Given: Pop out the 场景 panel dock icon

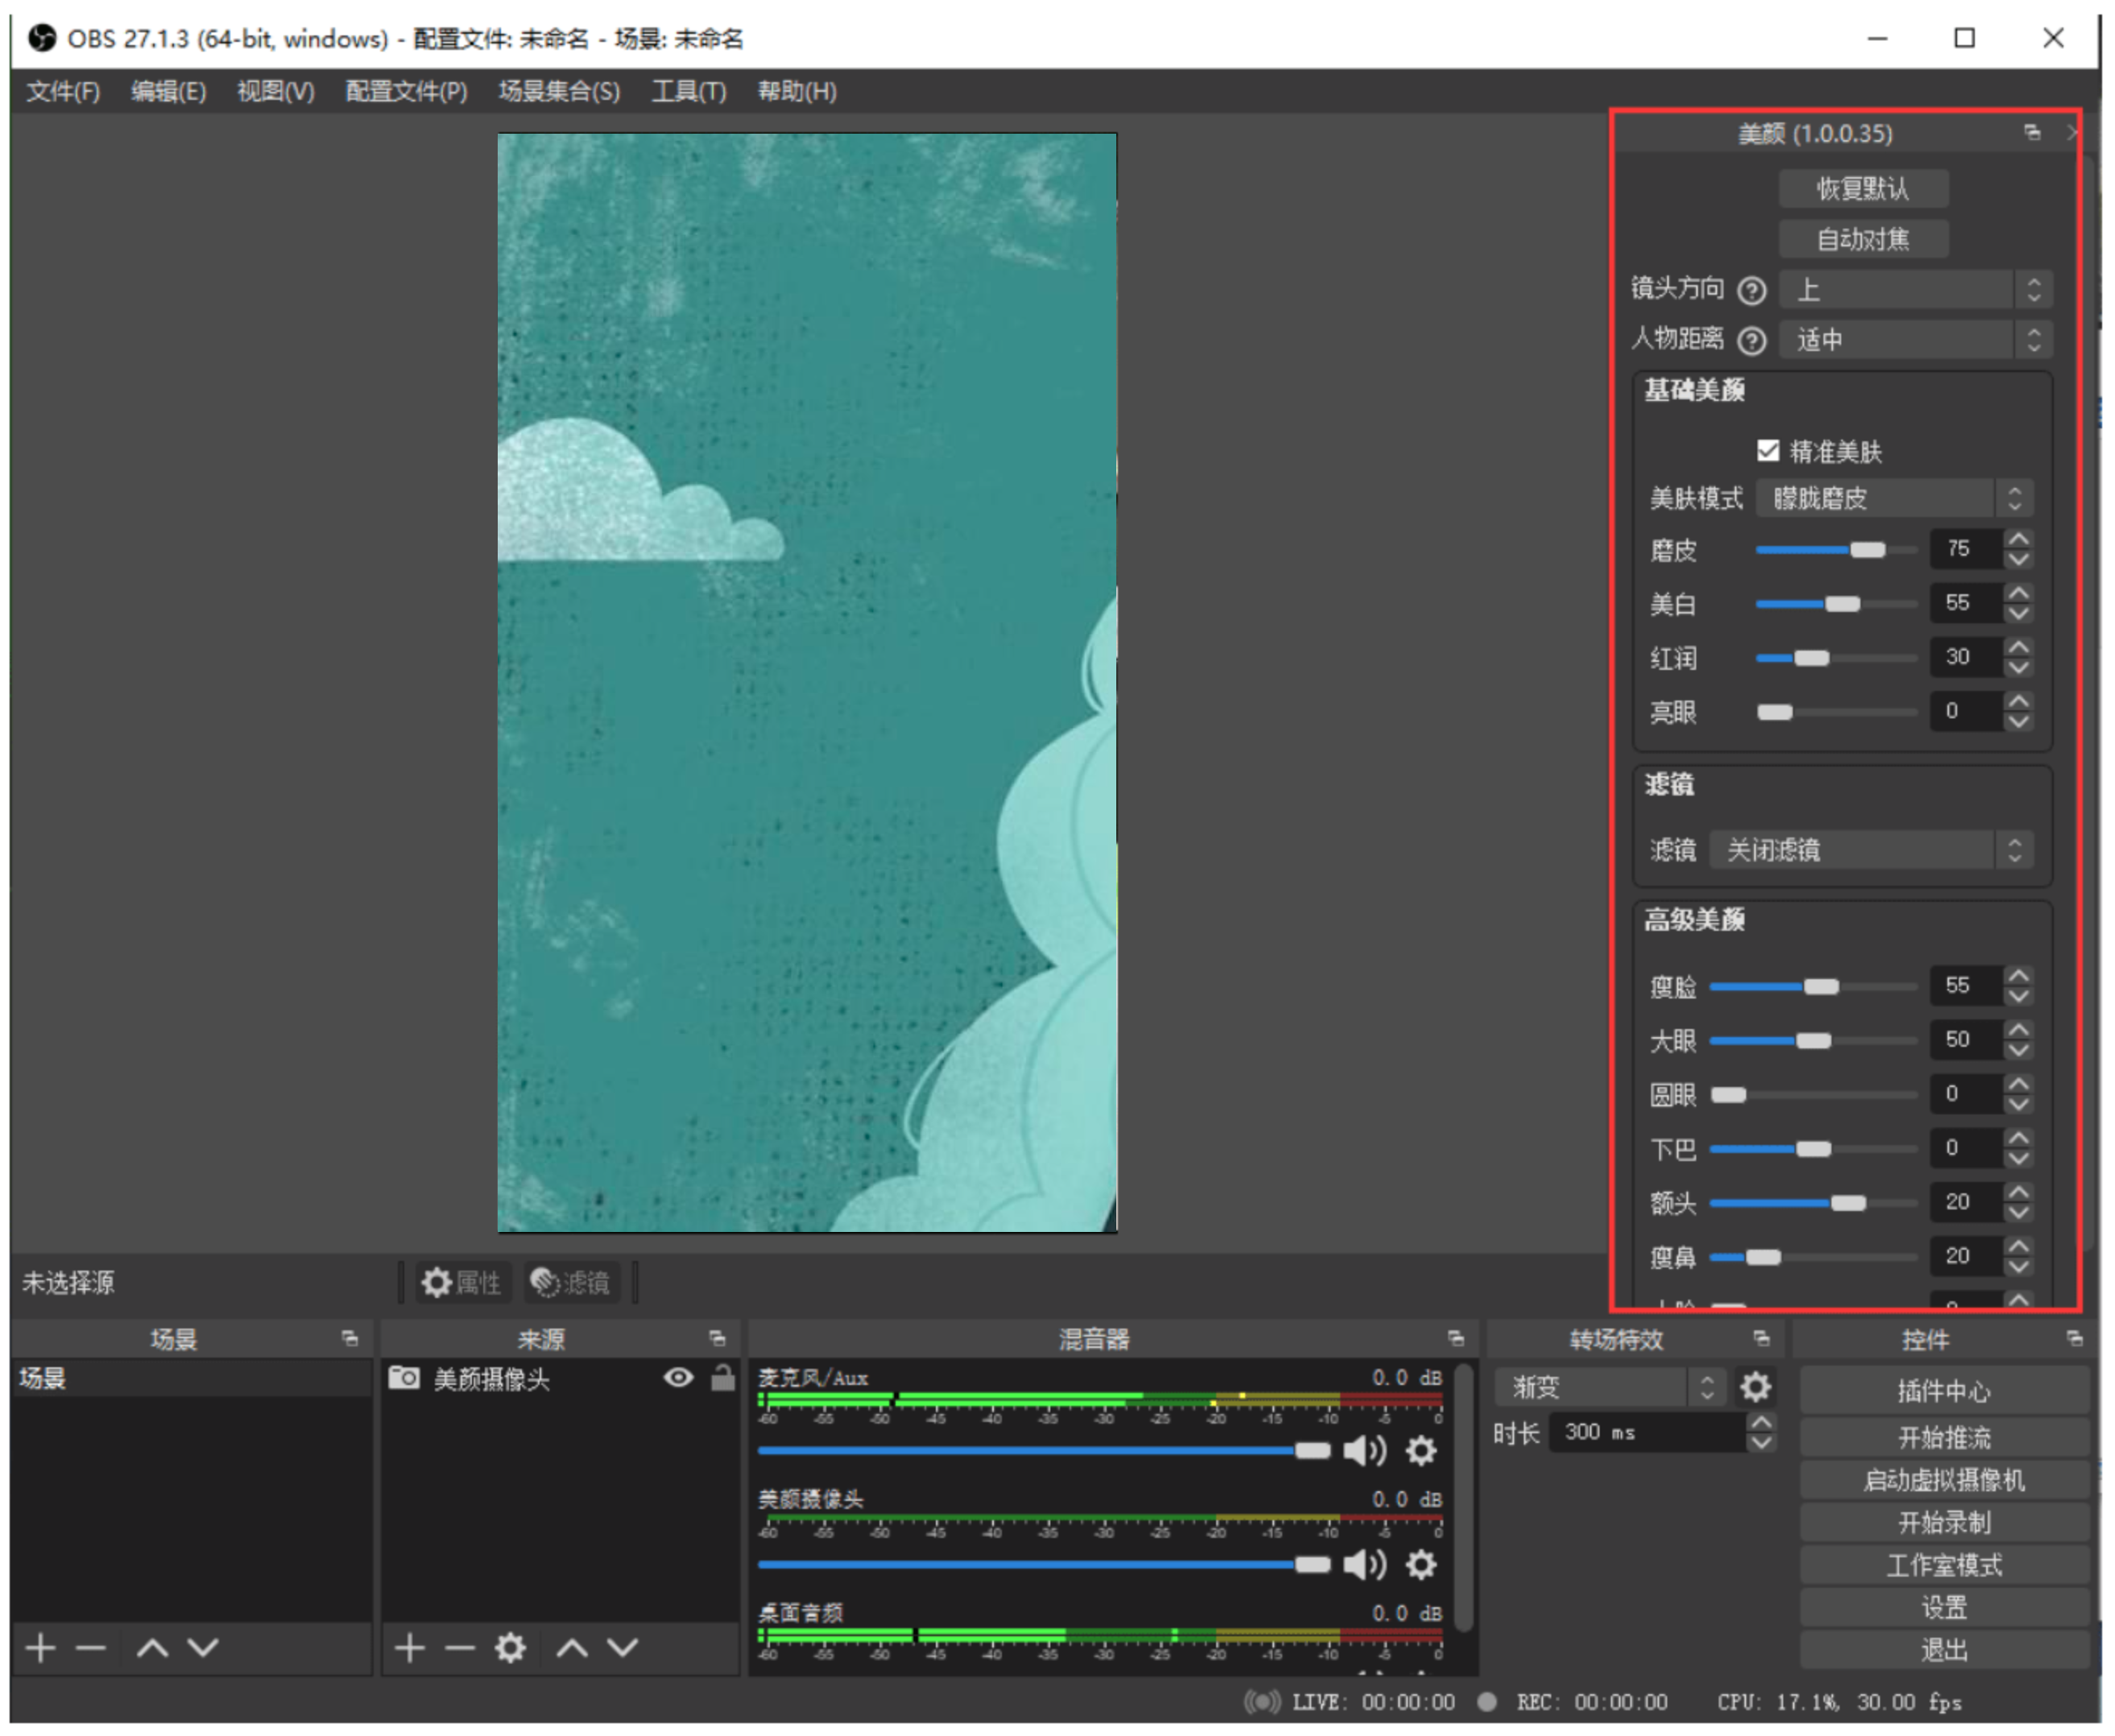Looking at the screenshot, I should tap(349, 1338).
